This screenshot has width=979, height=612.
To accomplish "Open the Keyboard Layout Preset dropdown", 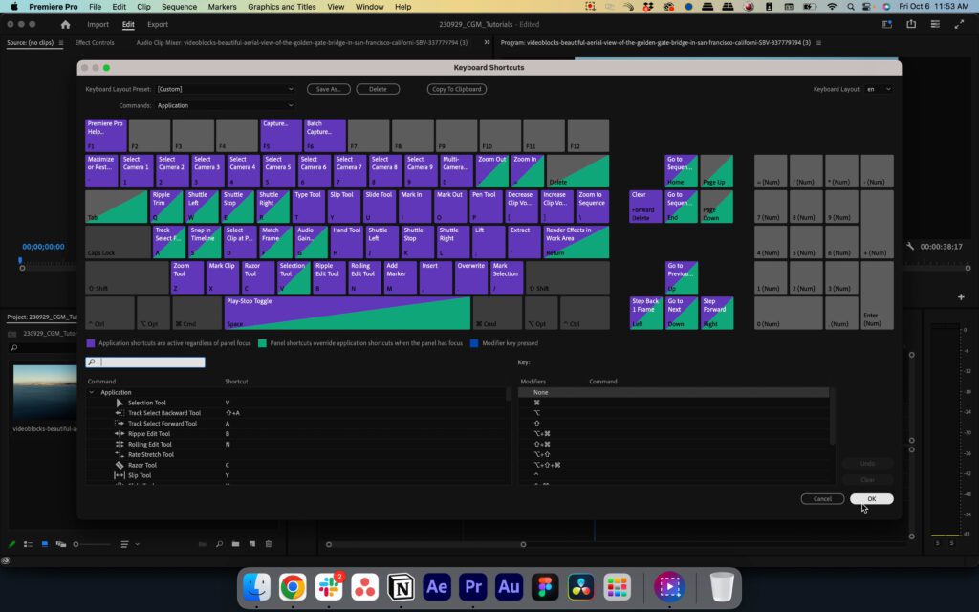I will pyautogui.click(x=225, y=89).
